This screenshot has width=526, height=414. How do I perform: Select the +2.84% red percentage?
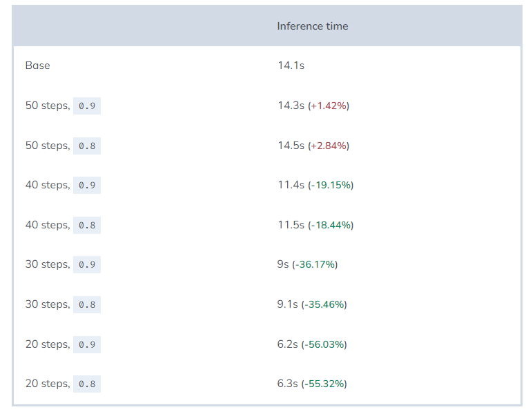point(329,146)
